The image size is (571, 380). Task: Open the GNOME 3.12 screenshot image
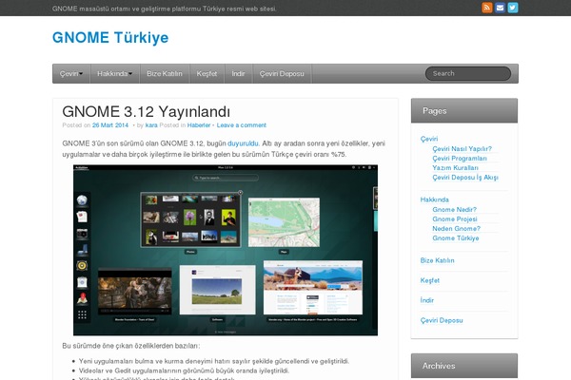pyautogui.click(x=226, y=250)
